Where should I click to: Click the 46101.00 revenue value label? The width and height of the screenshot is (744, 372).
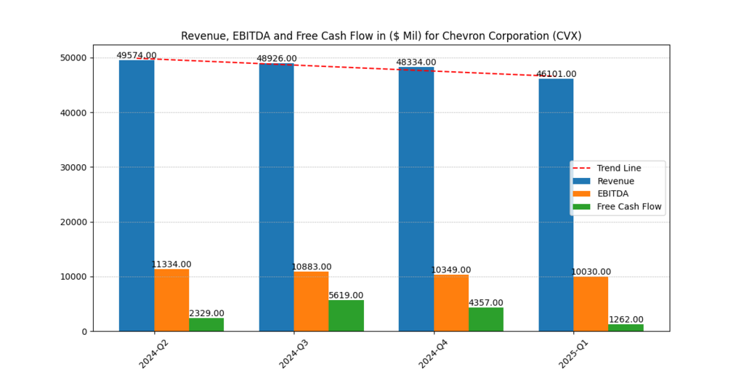556,74
